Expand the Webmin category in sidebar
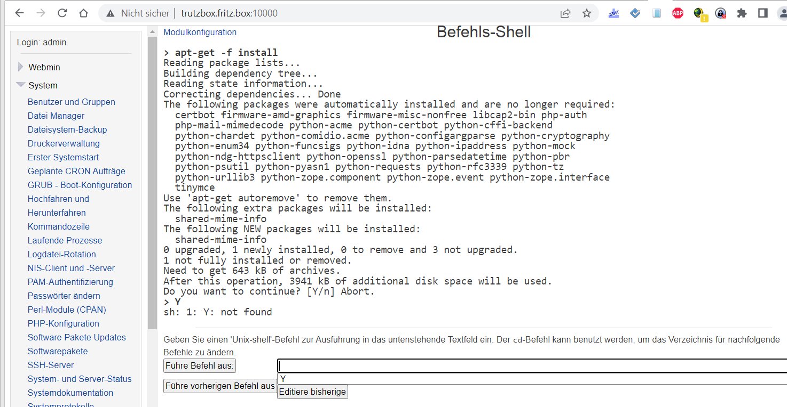 21,67
